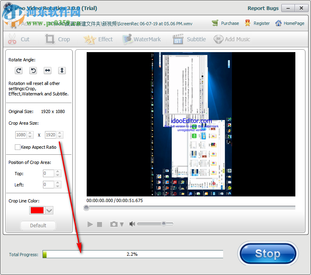Image resolution: width=311 pixels, height=275 pixels.
Task: Click the HomePage house icon
Action: point(278,23)
